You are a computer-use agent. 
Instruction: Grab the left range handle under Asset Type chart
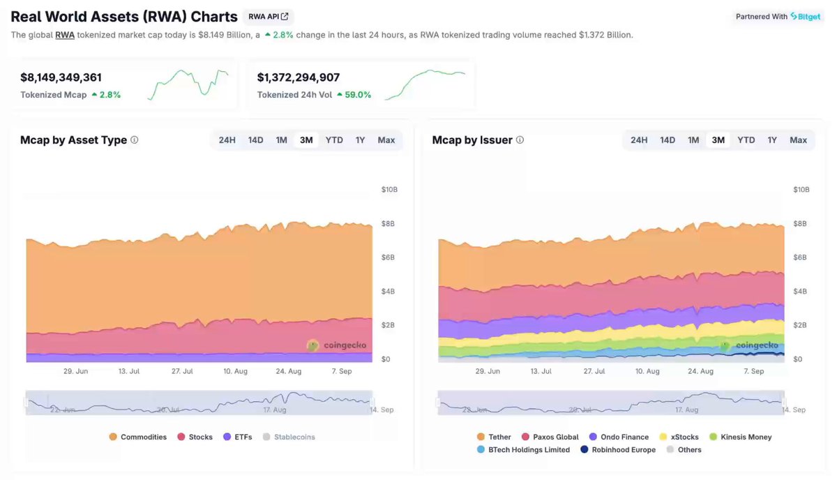(x=26, y=403)
